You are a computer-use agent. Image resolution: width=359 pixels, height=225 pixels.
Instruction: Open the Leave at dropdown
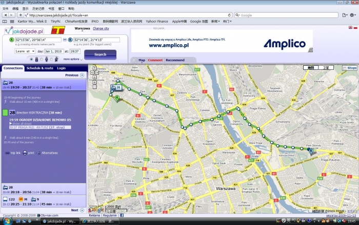(x=25, y=51)
